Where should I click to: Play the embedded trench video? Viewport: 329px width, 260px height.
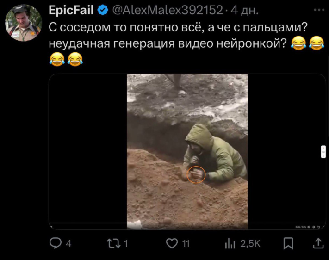click(x=187, y=151)
